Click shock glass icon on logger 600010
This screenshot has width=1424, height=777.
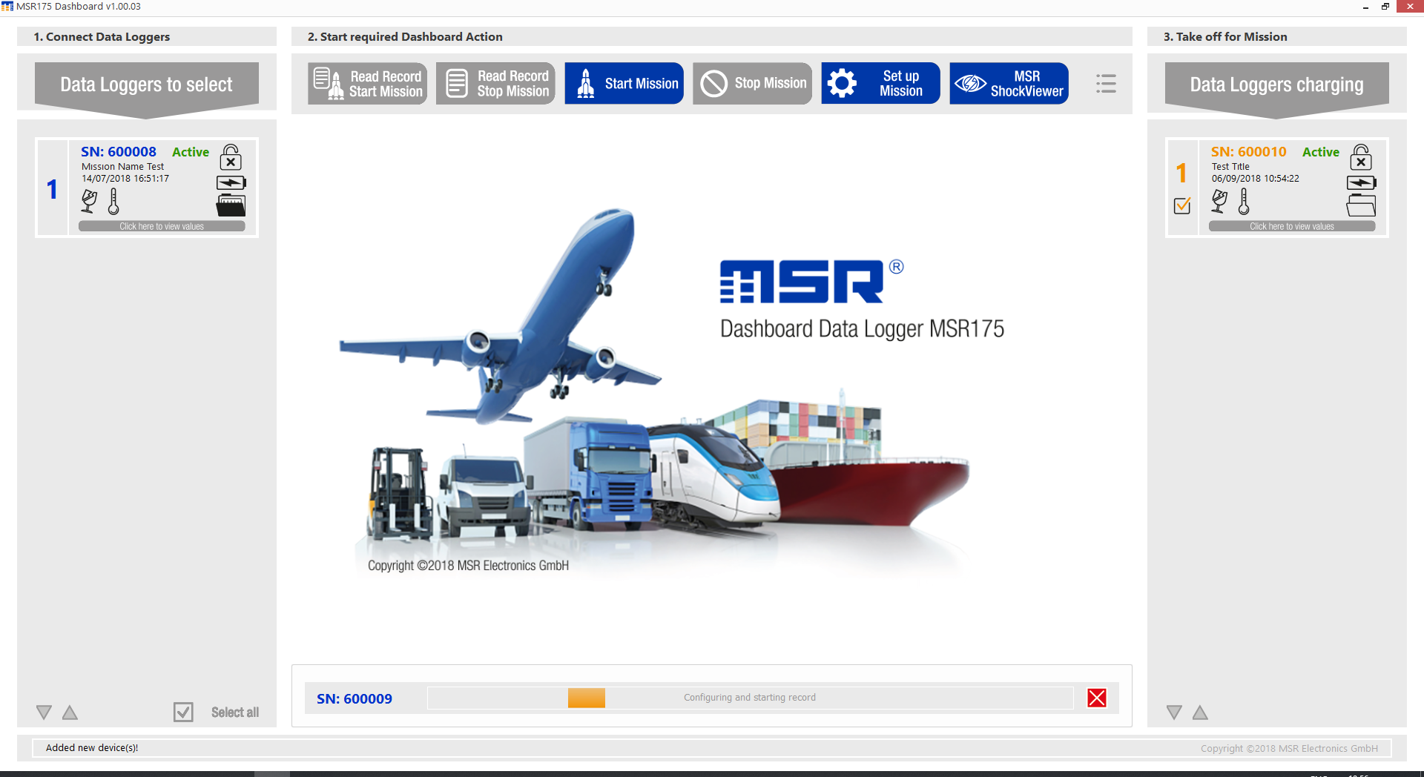click(1220, 201)
